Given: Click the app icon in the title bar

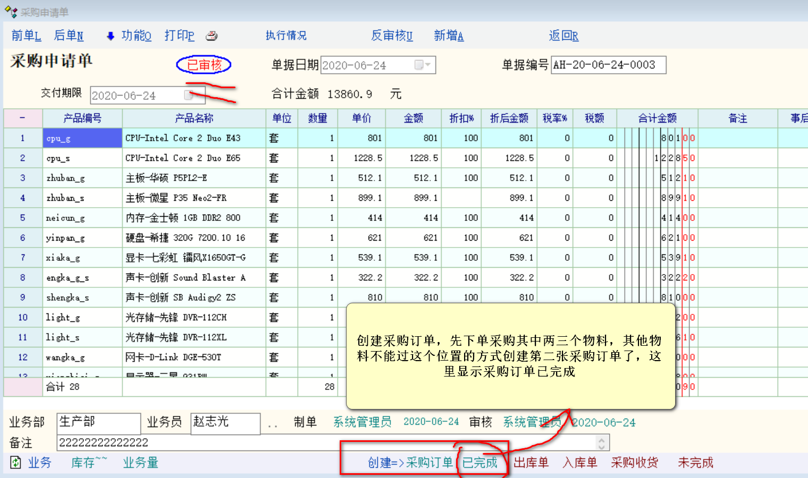Looking at the screenshot, I should pos(11,12).
